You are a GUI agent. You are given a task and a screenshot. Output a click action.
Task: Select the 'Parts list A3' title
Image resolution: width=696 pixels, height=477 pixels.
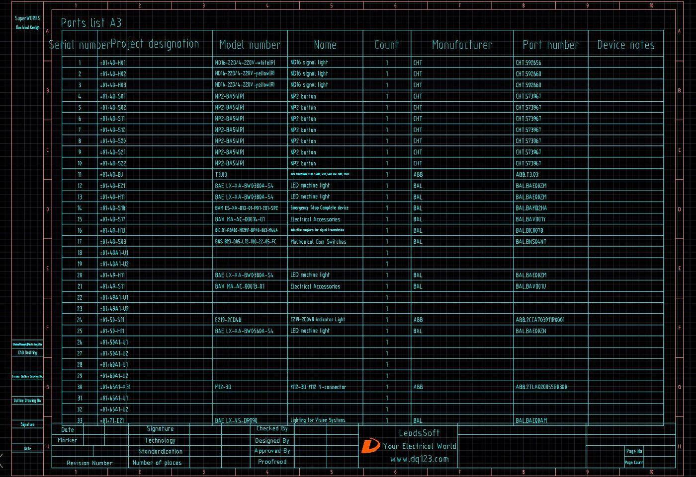point(91,23)
